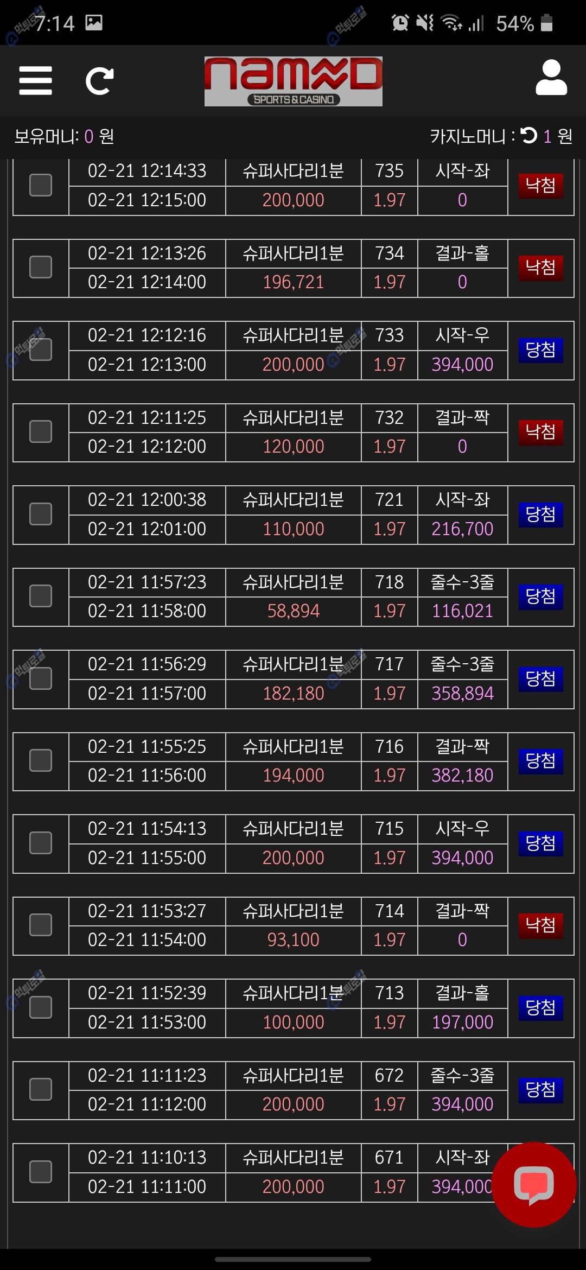Tap the casino money refresh arrow
586x1270 pixels.
click(528, 135)
